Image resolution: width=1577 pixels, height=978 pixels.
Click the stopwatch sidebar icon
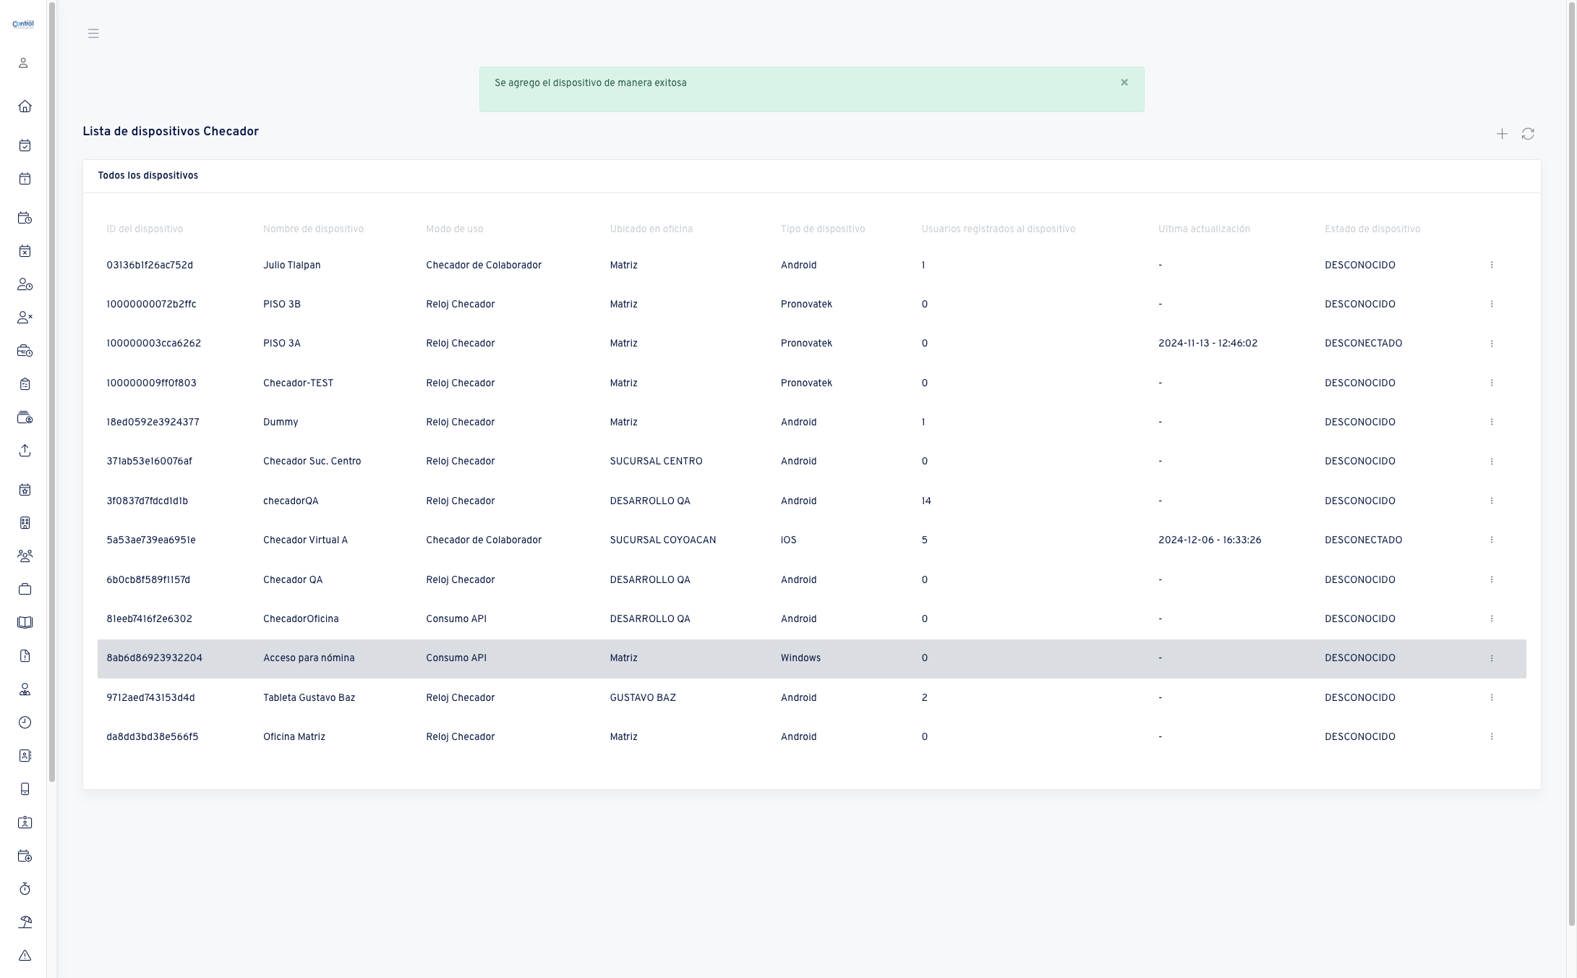click(25, 889)
